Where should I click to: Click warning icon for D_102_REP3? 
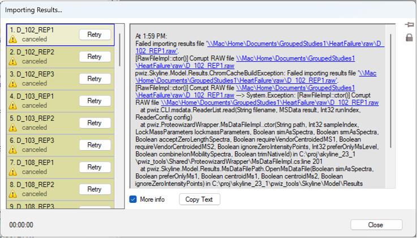[x=12, y=84]
